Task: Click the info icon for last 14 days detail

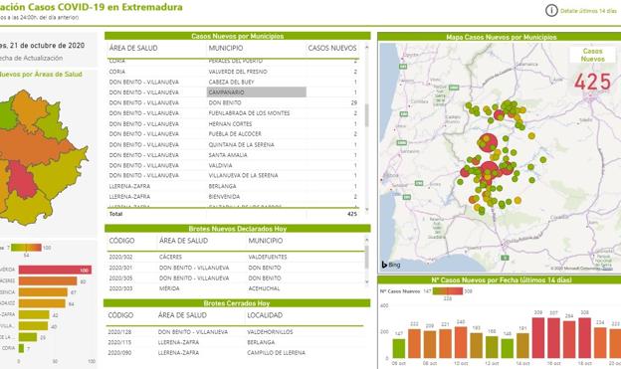Action: tap(551, 11)
